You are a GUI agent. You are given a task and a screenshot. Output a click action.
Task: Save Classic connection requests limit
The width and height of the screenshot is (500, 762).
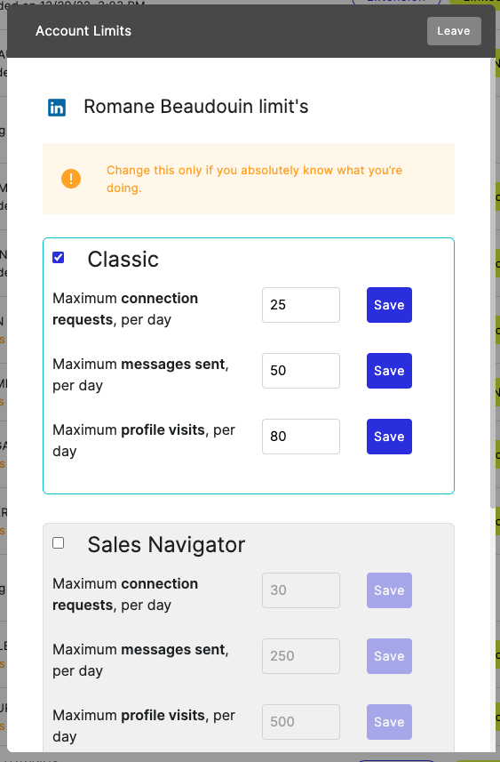[x=389, y=305]
